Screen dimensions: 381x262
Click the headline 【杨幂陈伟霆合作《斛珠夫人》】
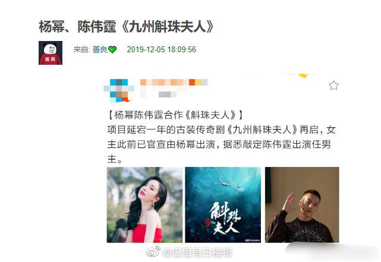click(x=175, y=115)
